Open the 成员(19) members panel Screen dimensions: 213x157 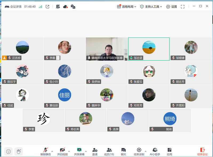(x=109, y=151)
